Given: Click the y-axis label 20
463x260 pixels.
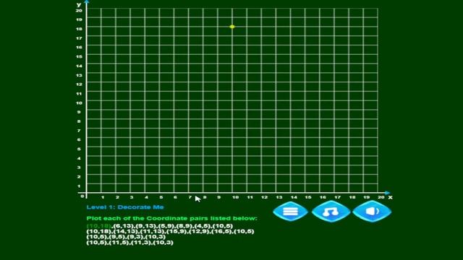Looking at the screenshot, I should coord(79,10).
